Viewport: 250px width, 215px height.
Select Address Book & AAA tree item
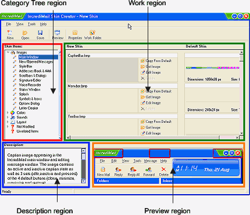pos(35,71)
